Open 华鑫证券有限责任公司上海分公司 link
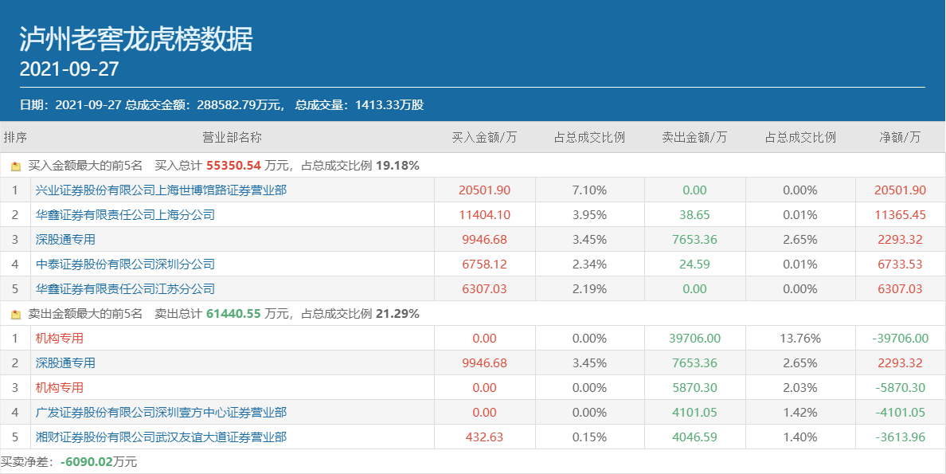This screenshot has width=946, height=474. click(x=125, y=215)
